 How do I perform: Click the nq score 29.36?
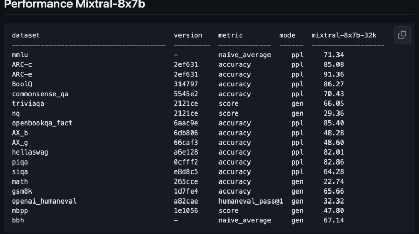click(x=334, y=114)
